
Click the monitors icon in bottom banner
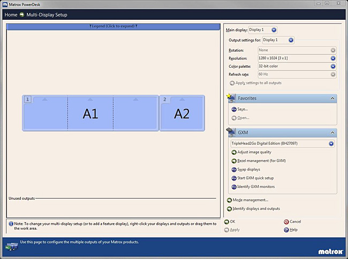click(12, 246)
